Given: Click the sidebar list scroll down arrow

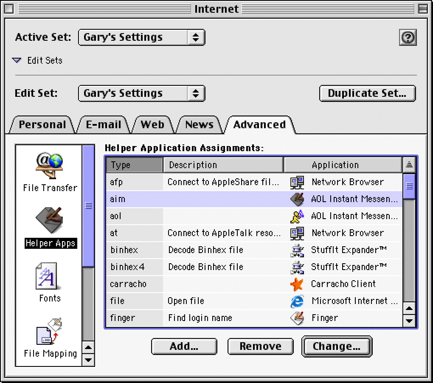Looking at the screenshot, I should tap(88, 360).
